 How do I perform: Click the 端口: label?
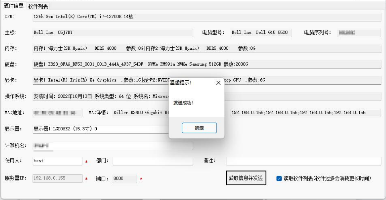(x=102, y=178)
